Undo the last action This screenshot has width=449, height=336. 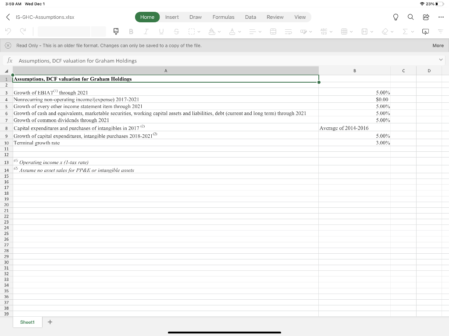pyautogui.click(x=8, y=31)
